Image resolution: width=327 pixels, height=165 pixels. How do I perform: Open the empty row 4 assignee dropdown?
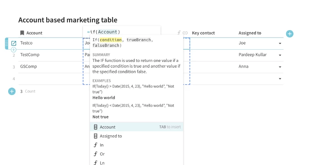point(280,79)
